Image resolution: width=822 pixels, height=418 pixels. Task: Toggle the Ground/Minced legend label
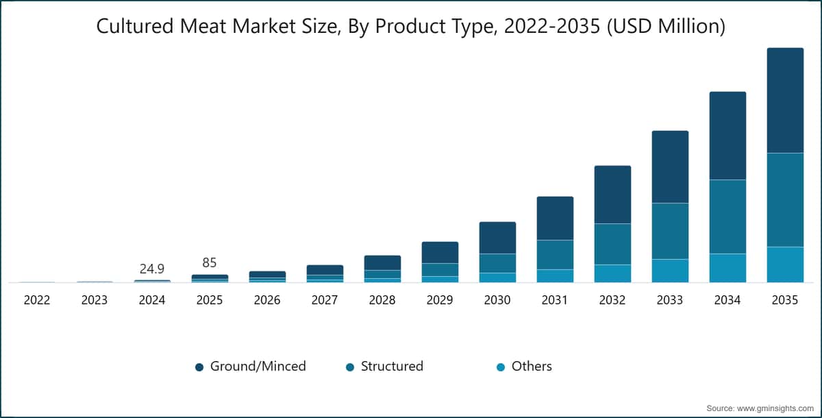point(258,367)
